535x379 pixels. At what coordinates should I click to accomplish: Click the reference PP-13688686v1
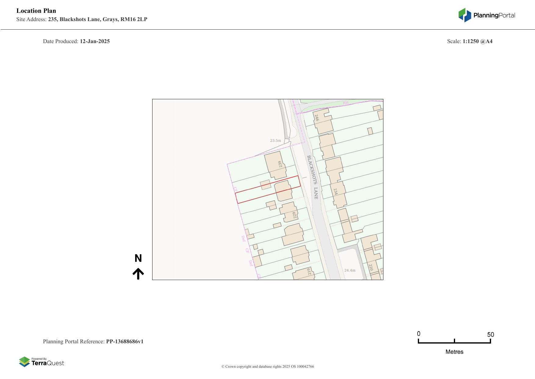tap(124, 341)
